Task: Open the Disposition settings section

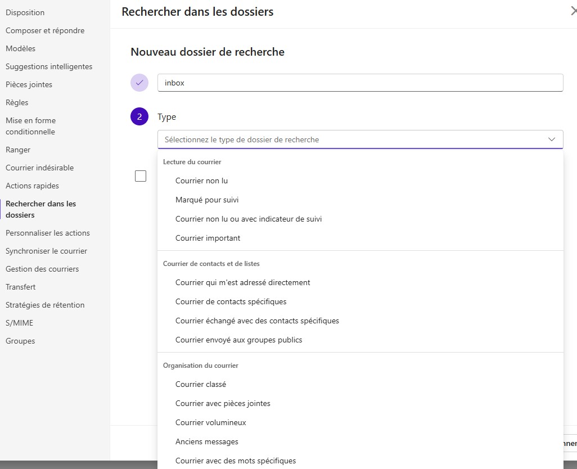Action: (25, 12)
